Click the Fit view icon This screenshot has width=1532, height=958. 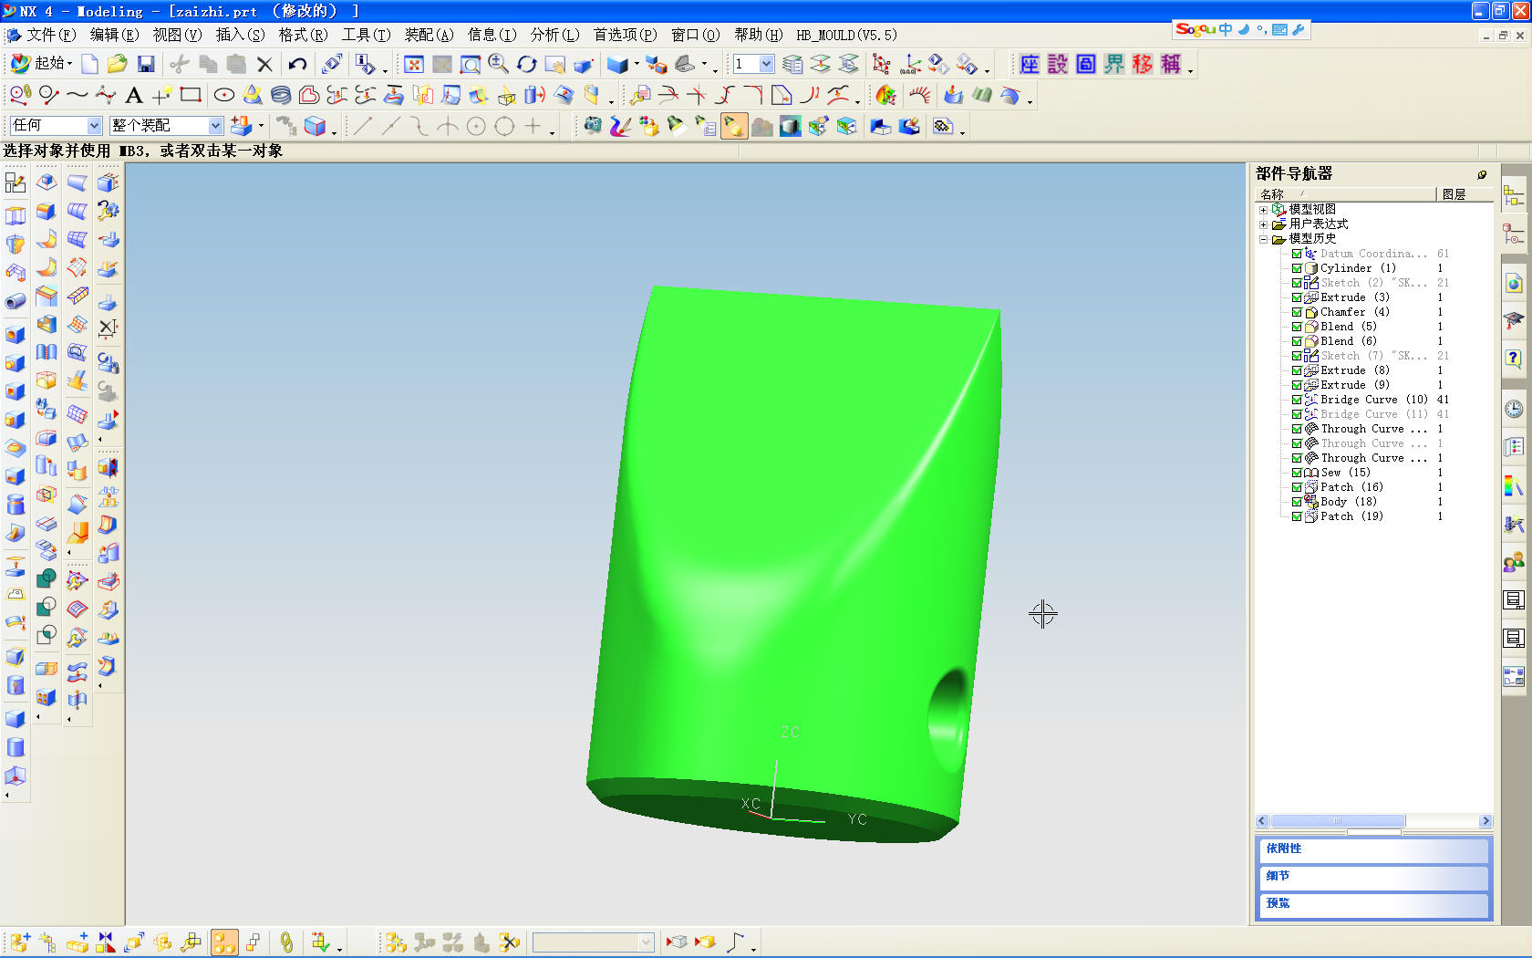coord(414,64)
